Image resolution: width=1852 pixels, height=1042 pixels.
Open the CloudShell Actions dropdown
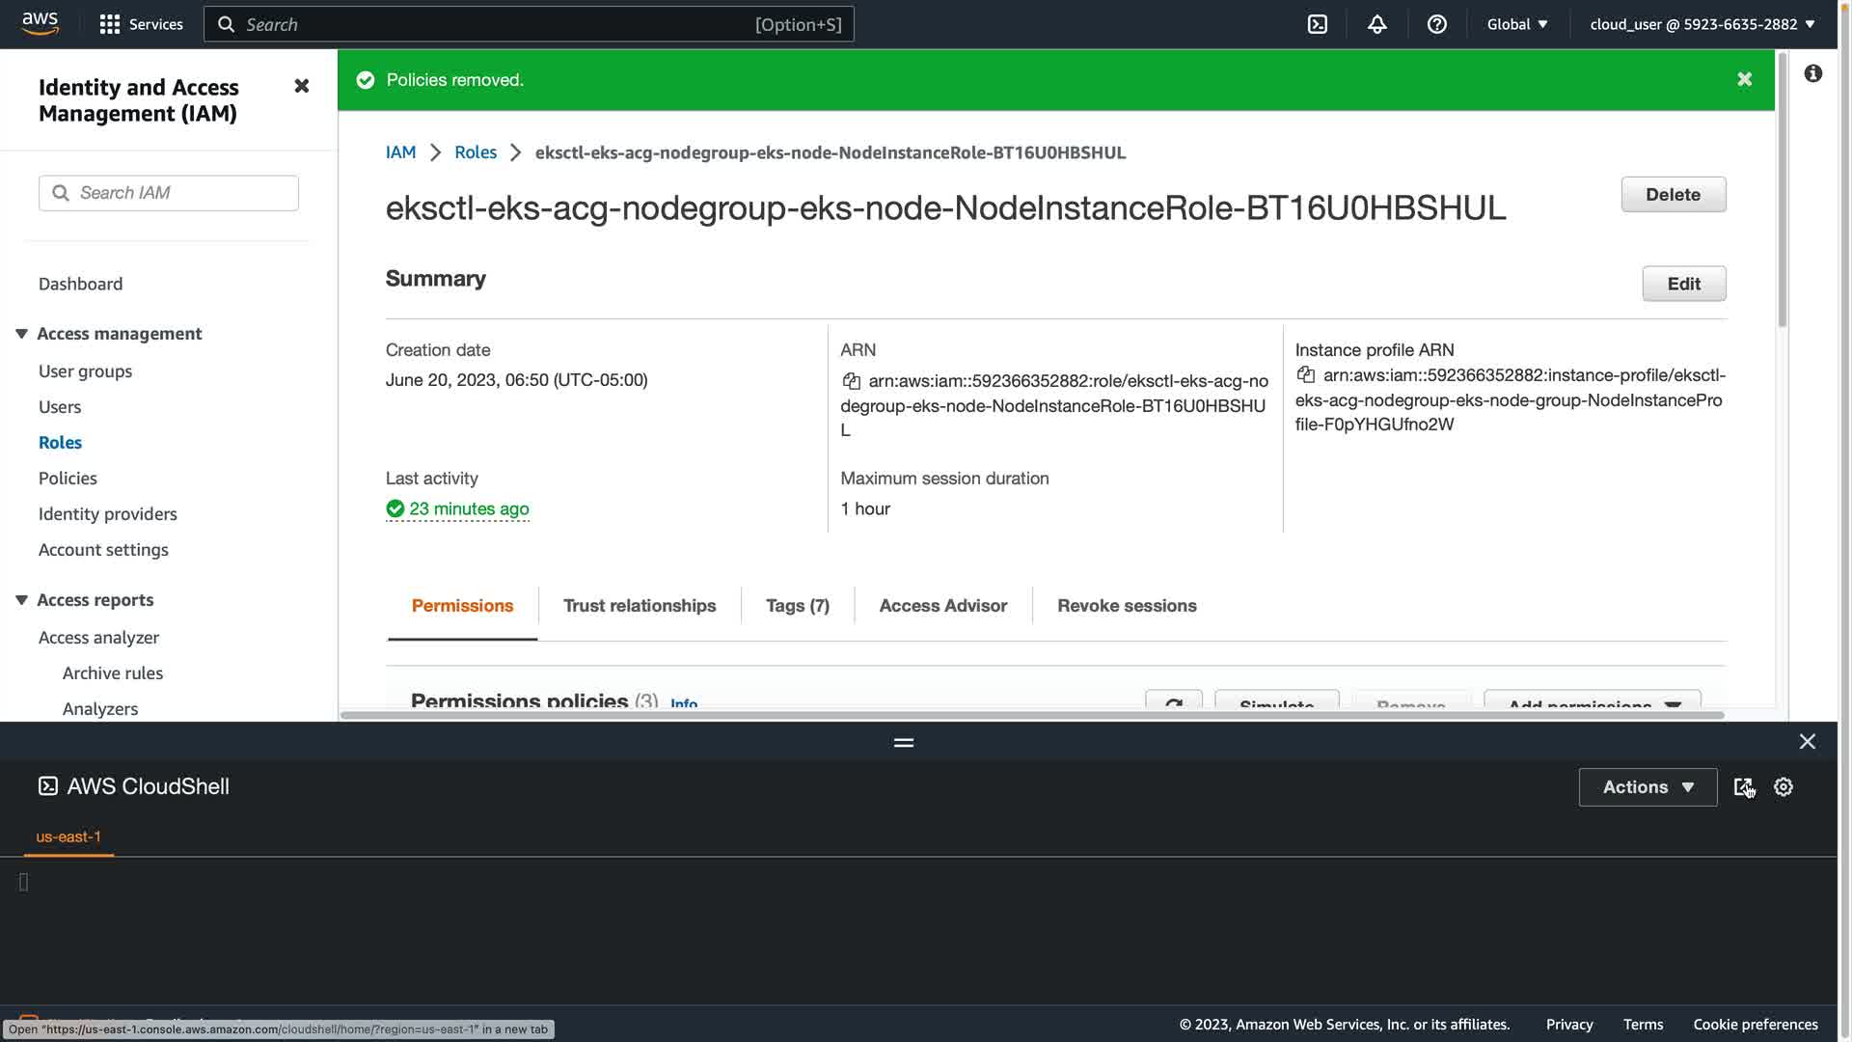tap(1648, 787)
